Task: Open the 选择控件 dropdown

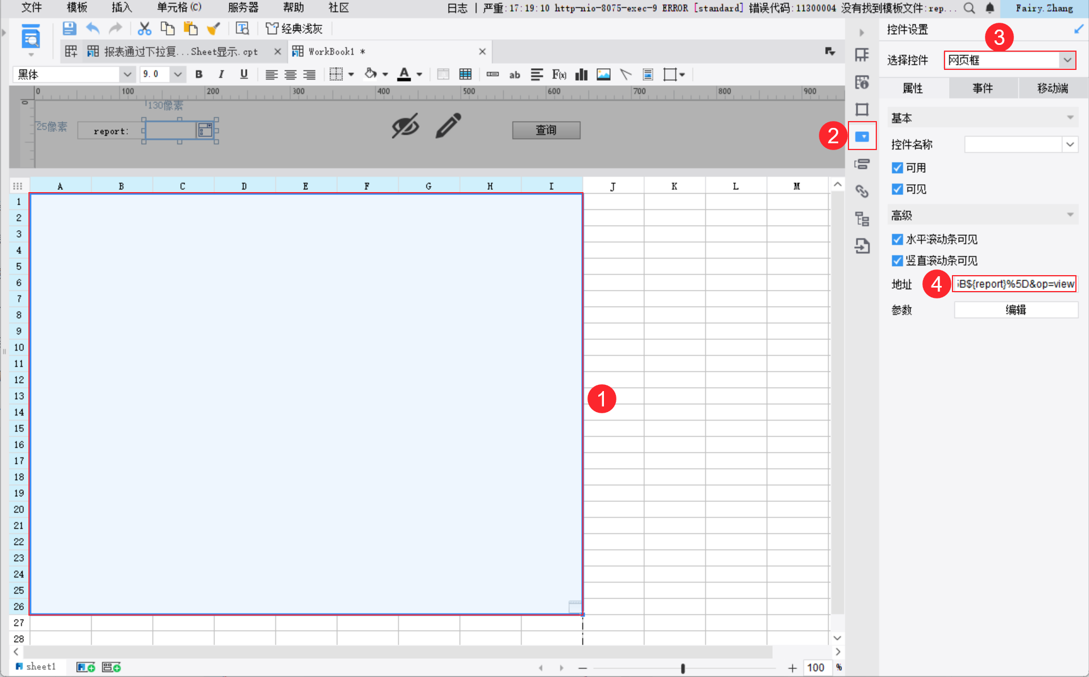Action: point(1067,60)
